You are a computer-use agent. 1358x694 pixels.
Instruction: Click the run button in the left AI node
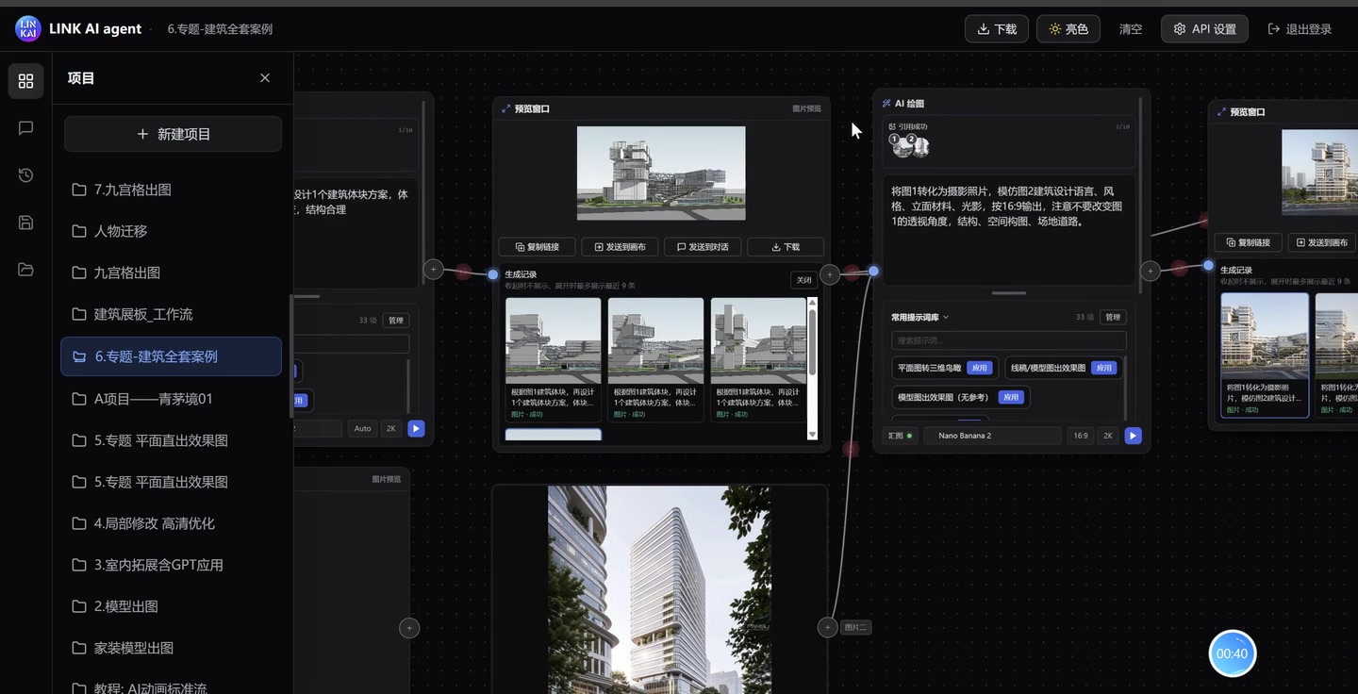(416, 428)
